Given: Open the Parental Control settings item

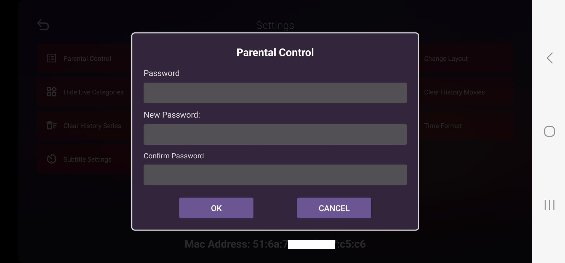Looking at the screenshot, I should tap(87, 58).
